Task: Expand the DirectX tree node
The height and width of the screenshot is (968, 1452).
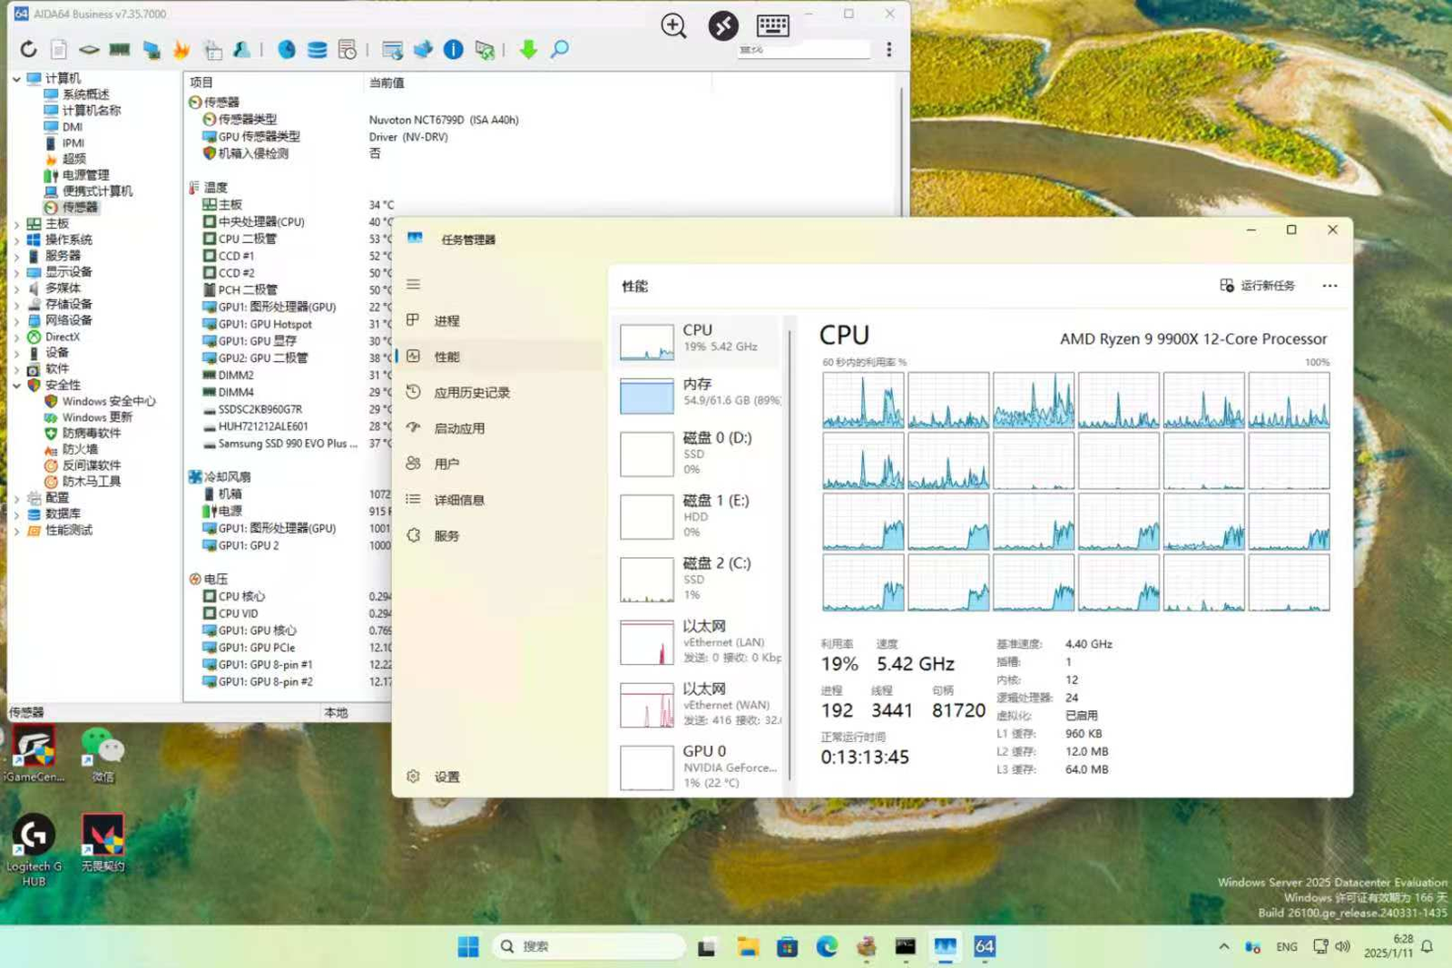Action: point(16,337)
